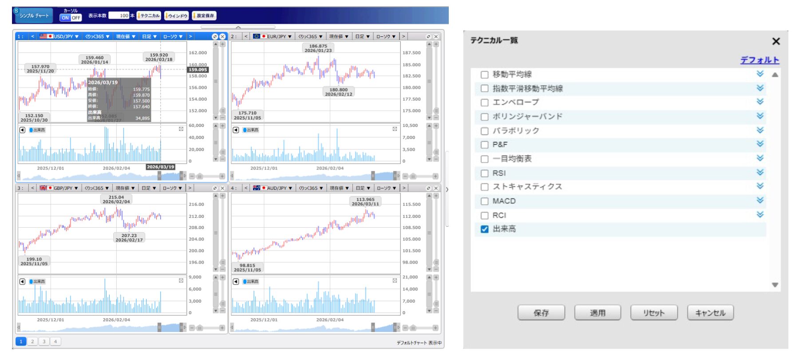The image size is (799, 355).
Task: Go to next item arrow in AUD/JPY chart header
Action: 403,188
